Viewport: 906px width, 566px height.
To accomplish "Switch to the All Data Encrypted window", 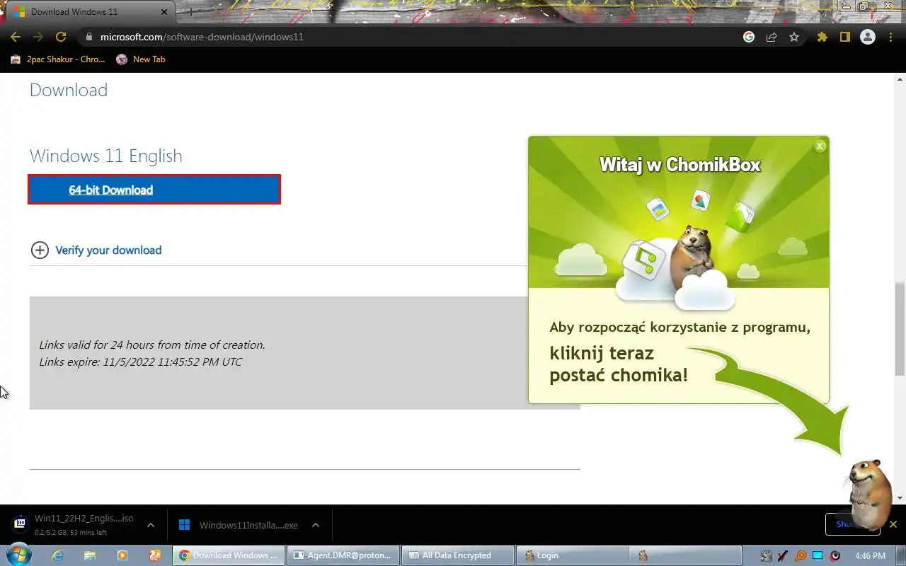I will click(457, 555).
